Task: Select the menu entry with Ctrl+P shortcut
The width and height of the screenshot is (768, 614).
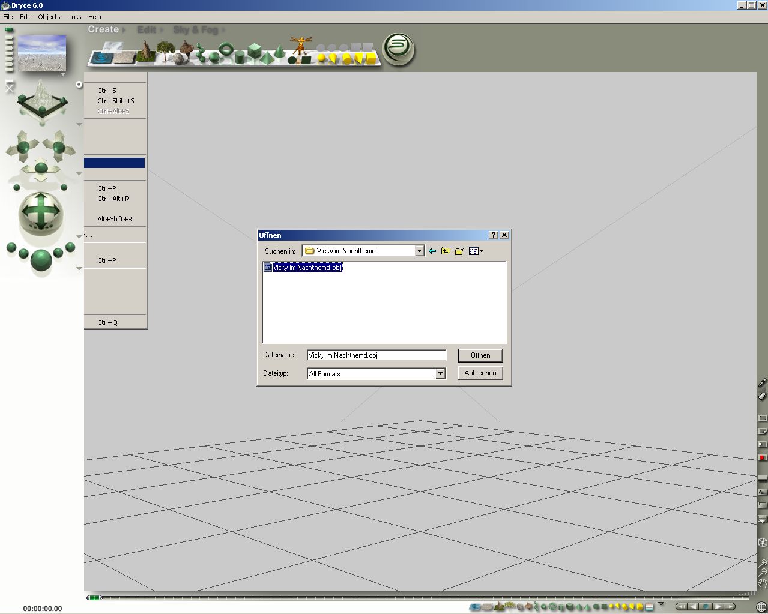Action: pyautogui.click(x=115, y=260)
